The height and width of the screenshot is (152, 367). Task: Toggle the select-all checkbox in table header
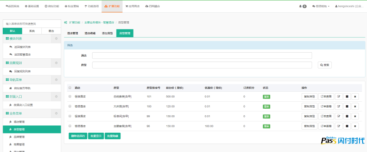(70, 88)
